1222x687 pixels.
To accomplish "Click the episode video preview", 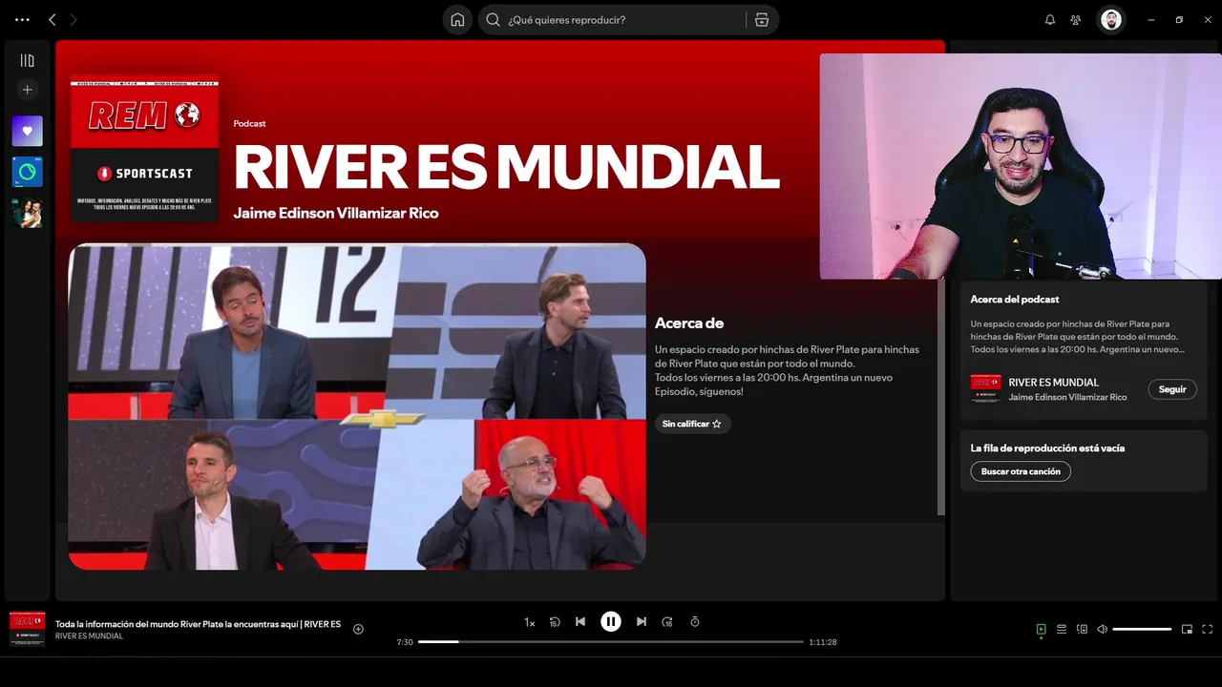I will tap(357, 406).
